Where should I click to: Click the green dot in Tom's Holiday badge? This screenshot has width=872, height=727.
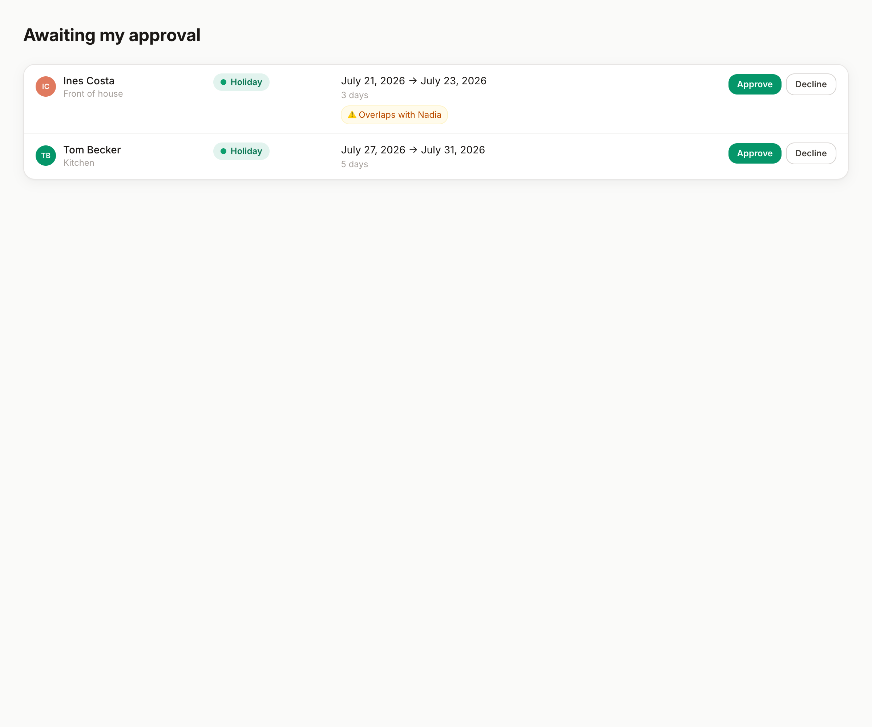point(223,151)
